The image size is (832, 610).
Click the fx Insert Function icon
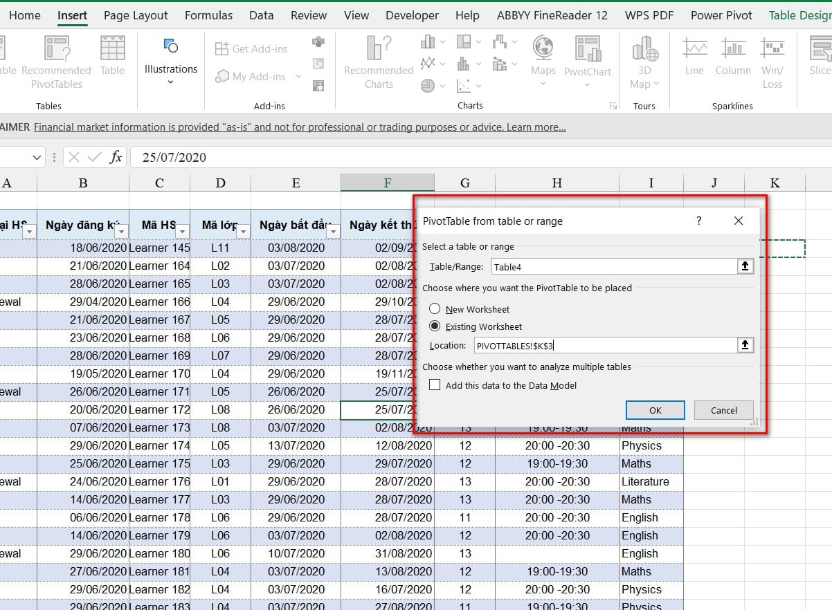click(x=116, y=157)
